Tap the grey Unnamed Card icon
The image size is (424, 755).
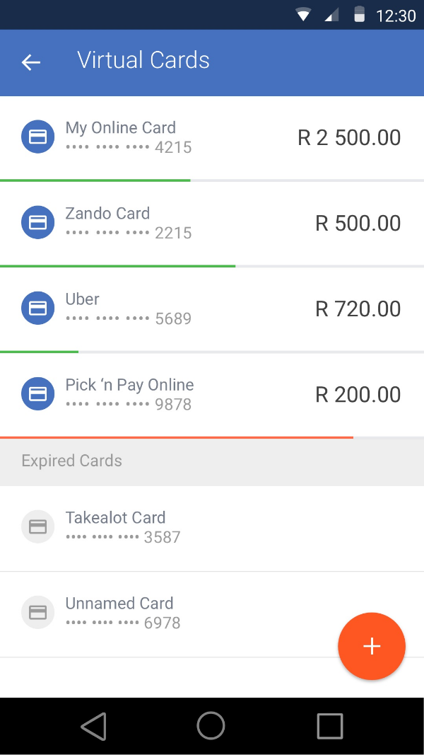coord(38,612)
